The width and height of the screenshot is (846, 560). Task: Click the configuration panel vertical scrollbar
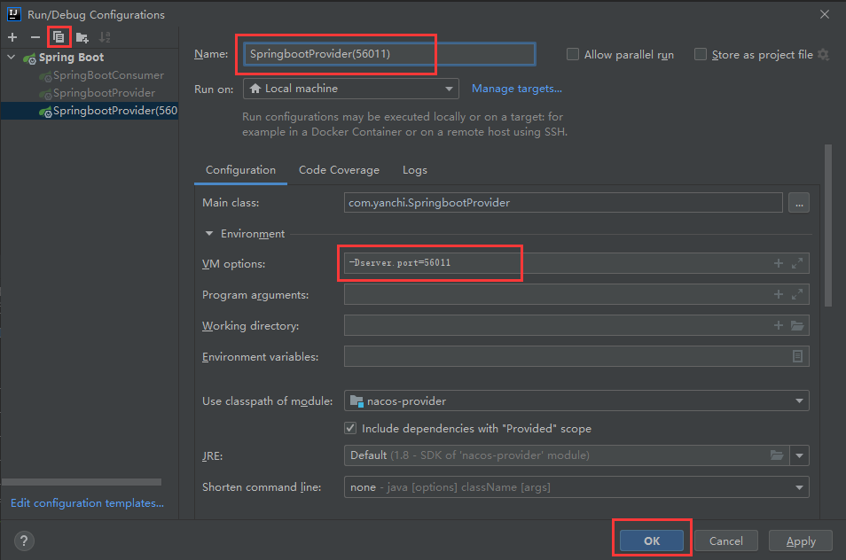(x=828, y=225)
